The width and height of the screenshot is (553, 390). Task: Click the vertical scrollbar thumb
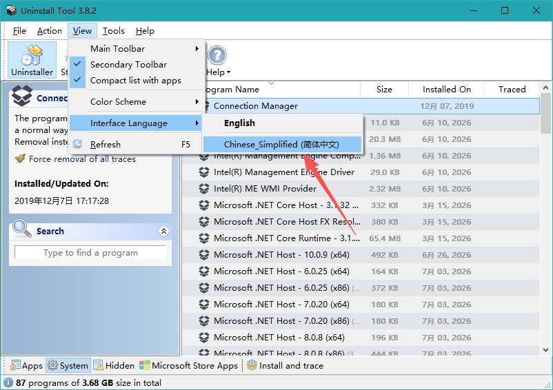[545, 114]
